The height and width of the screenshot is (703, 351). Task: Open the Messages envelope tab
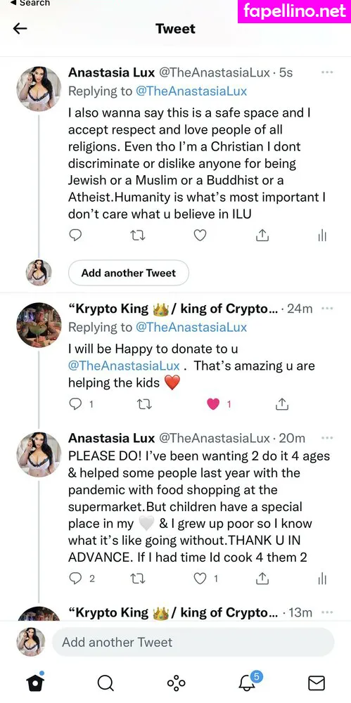coord(317,683)
